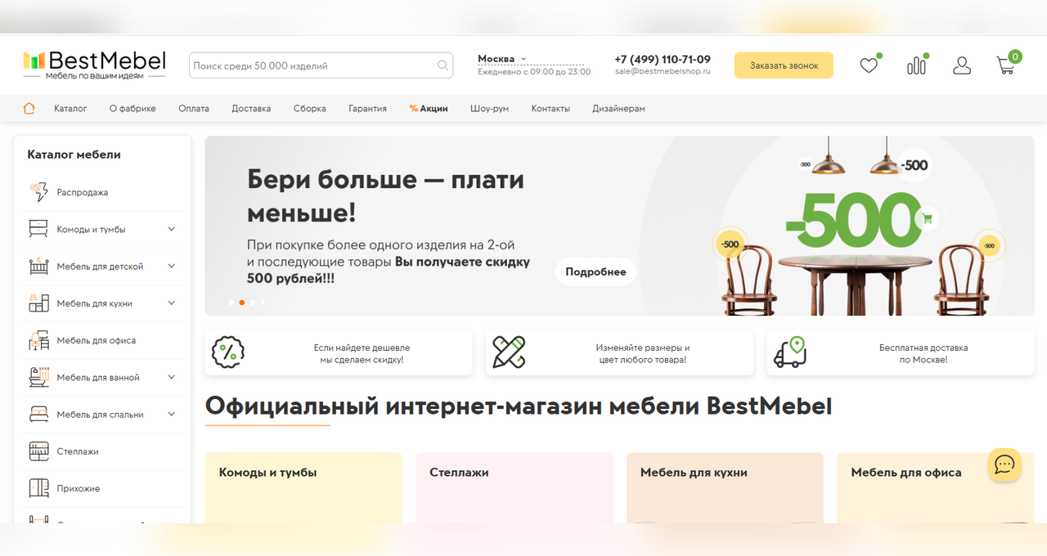Click the Мебель для кухни icon
Image resolution: width=1047 pixels, height=556 pixels.
coord(38,303)
